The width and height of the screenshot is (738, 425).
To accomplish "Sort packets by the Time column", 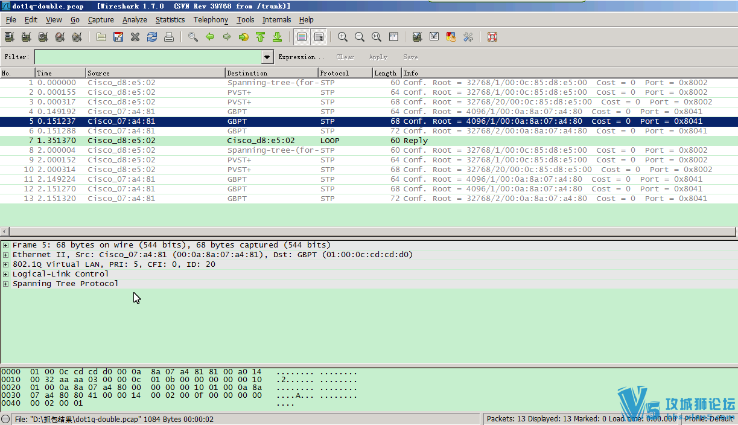I will tap(60, 73).
